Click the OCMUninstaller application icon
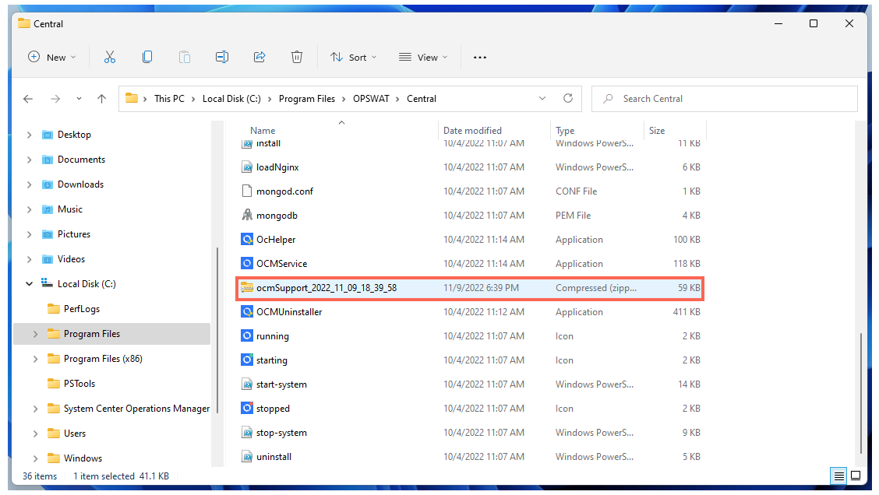This screenshot has height=495, width=879. (247, 312)
